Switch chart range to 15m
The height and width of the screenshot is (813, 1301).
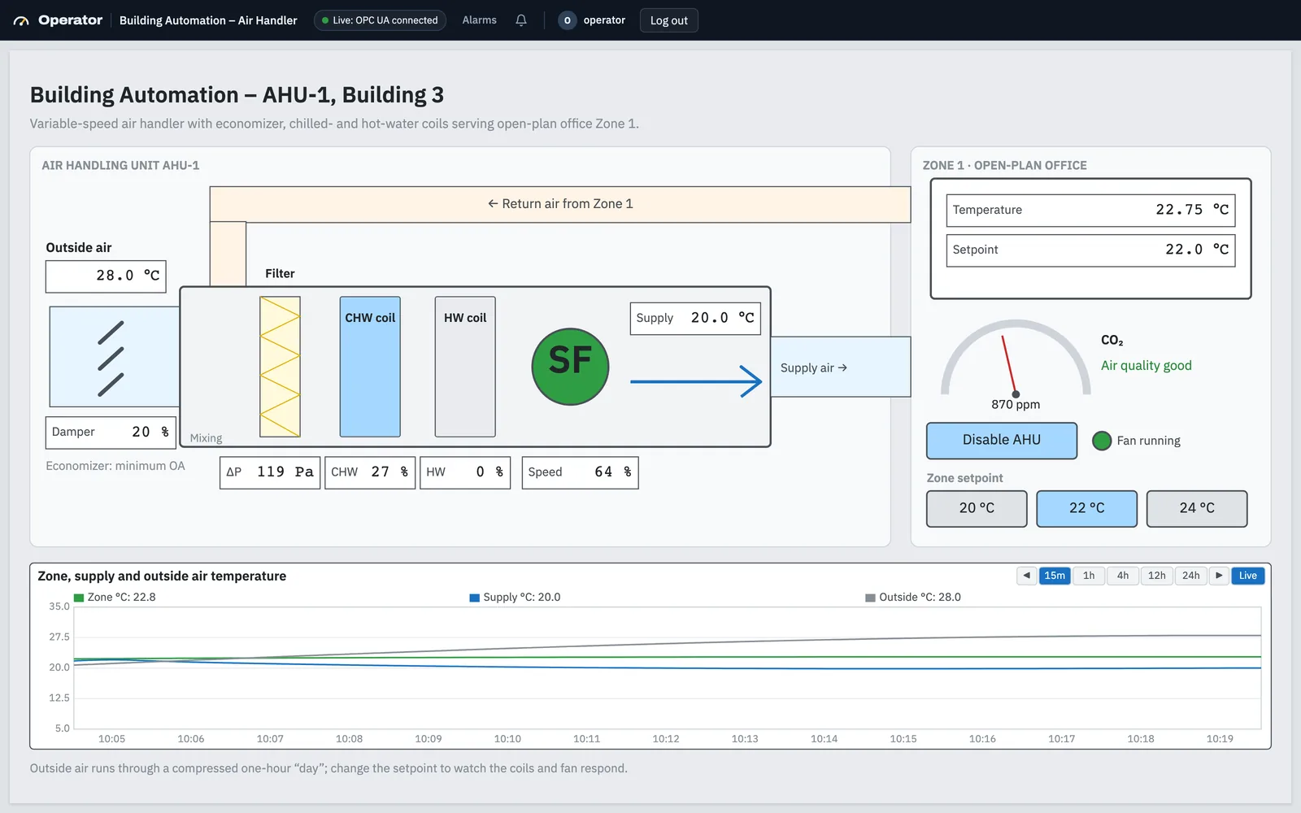[1055, 576]
